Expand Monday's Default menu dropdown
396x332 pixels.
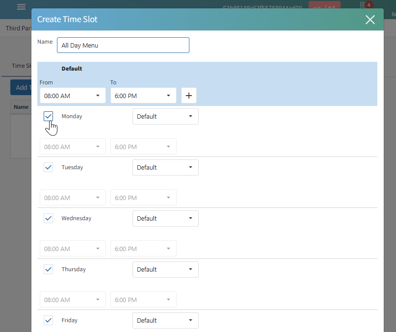click(x=165, y=116)
